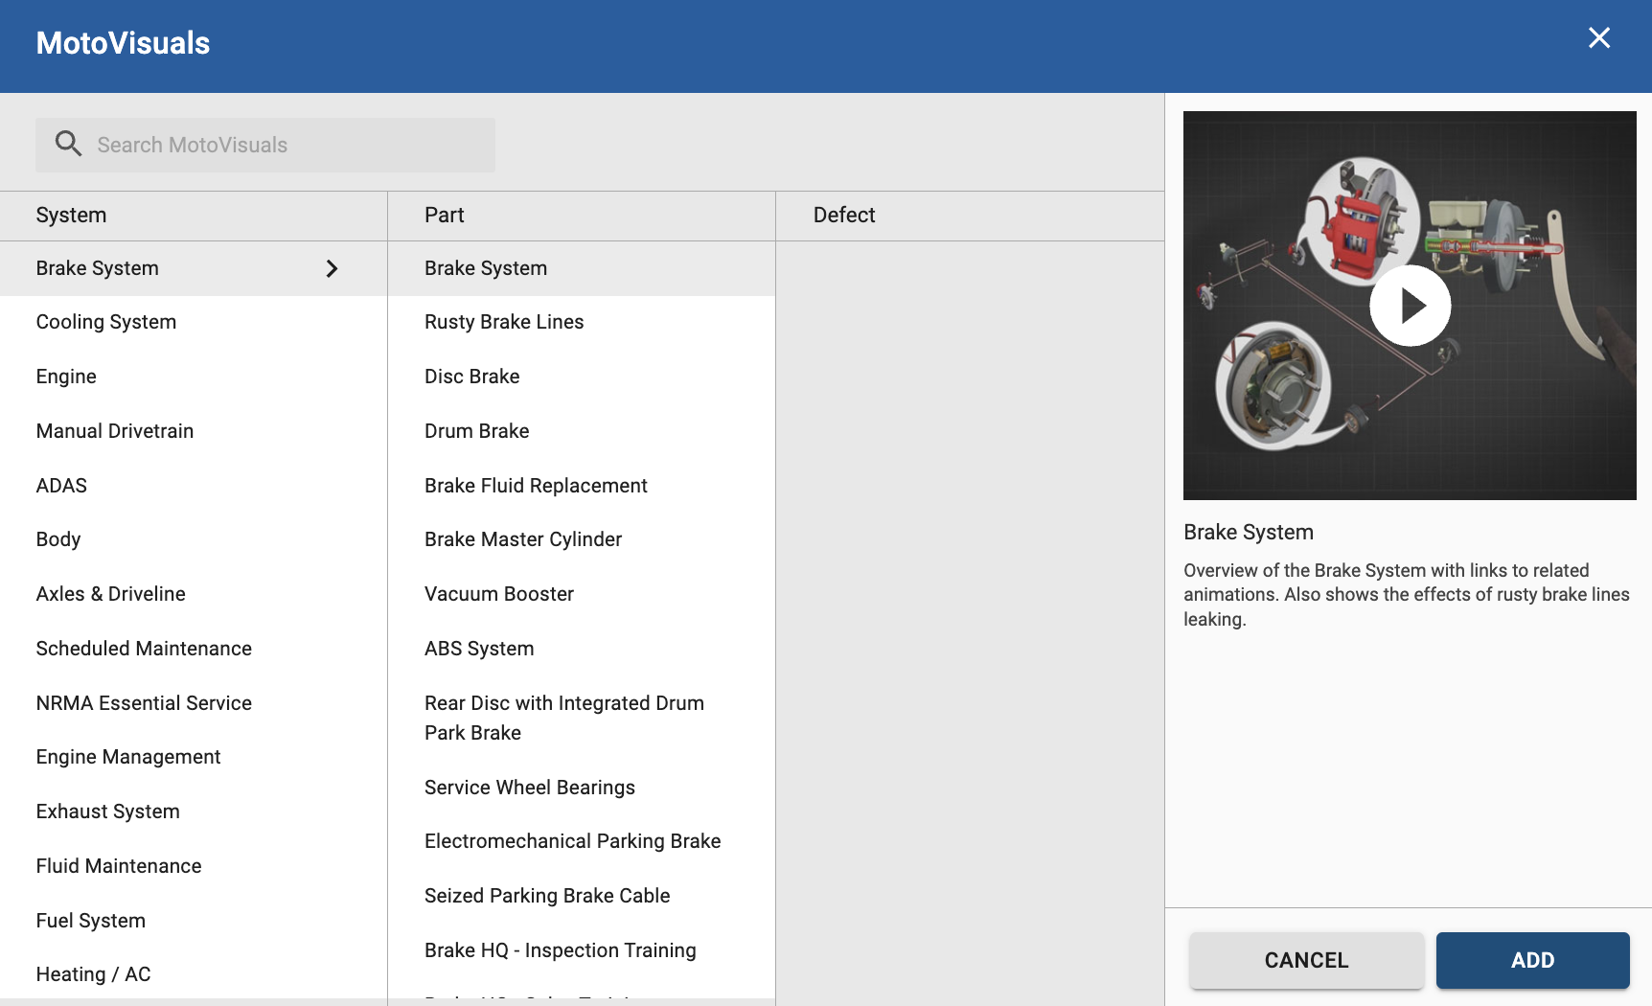Click the ADD button
Image resolution: width=1652 pixels, height=1006 pixels.
1532,960
